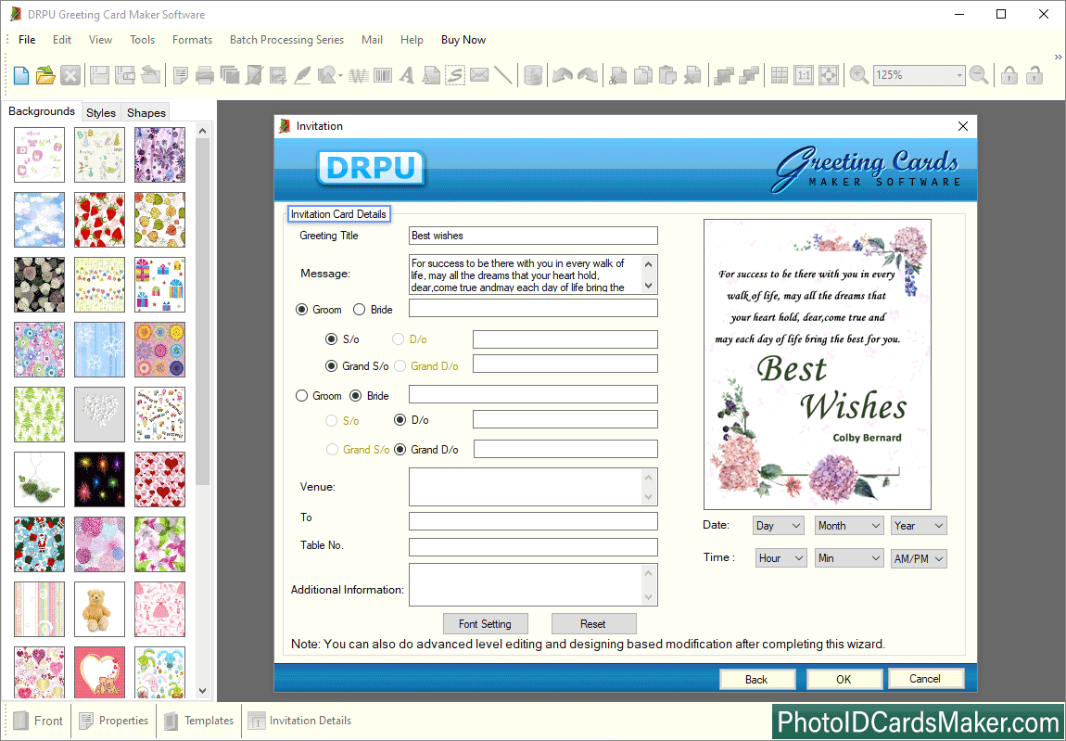The width and height of the screenshot is (1066, 741).
Task: Switch to the Shapes tab
Action: click(x=146, y=112)
